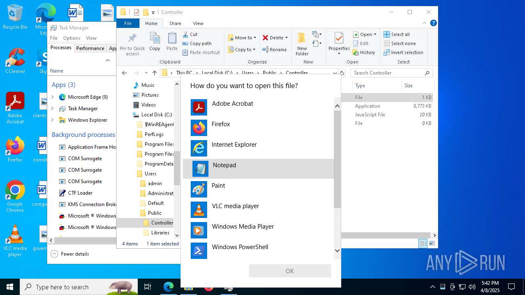
Task: Switch Explorer to the large icons view
Action: click(x=431, y=243)
